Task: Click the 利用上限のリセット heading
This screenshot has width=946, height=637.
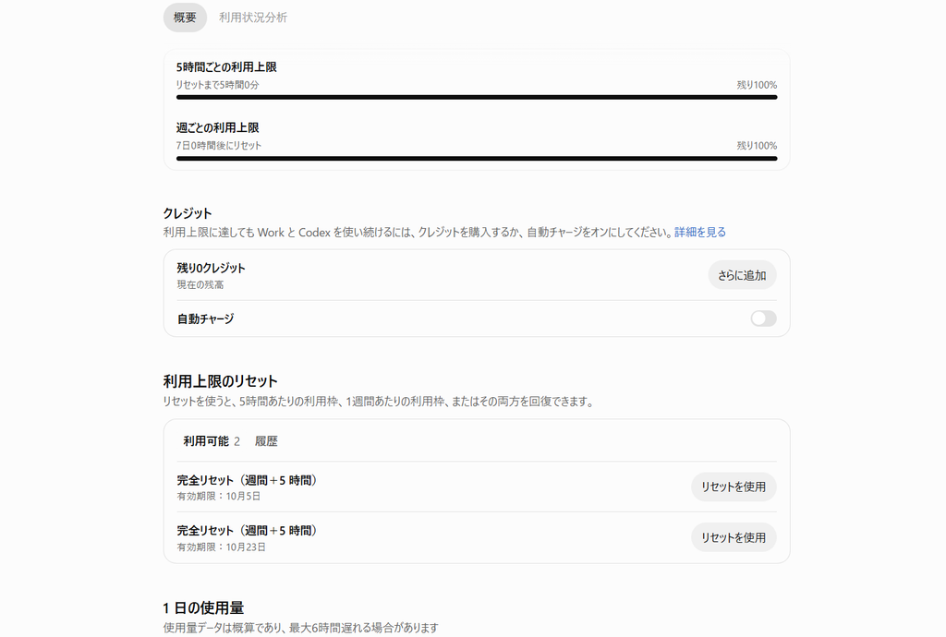Action: (x=220, y=381)
